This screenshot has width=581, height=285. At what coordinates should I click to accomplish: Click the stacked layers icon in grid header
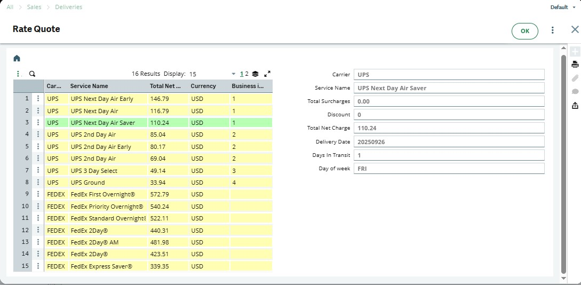[x=255, y=74]
